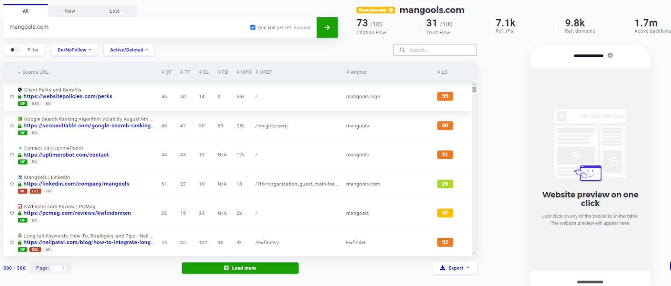Screen dimensions: 671x286
Task: Switch to the New tab
Action: [x=70, y=11]
